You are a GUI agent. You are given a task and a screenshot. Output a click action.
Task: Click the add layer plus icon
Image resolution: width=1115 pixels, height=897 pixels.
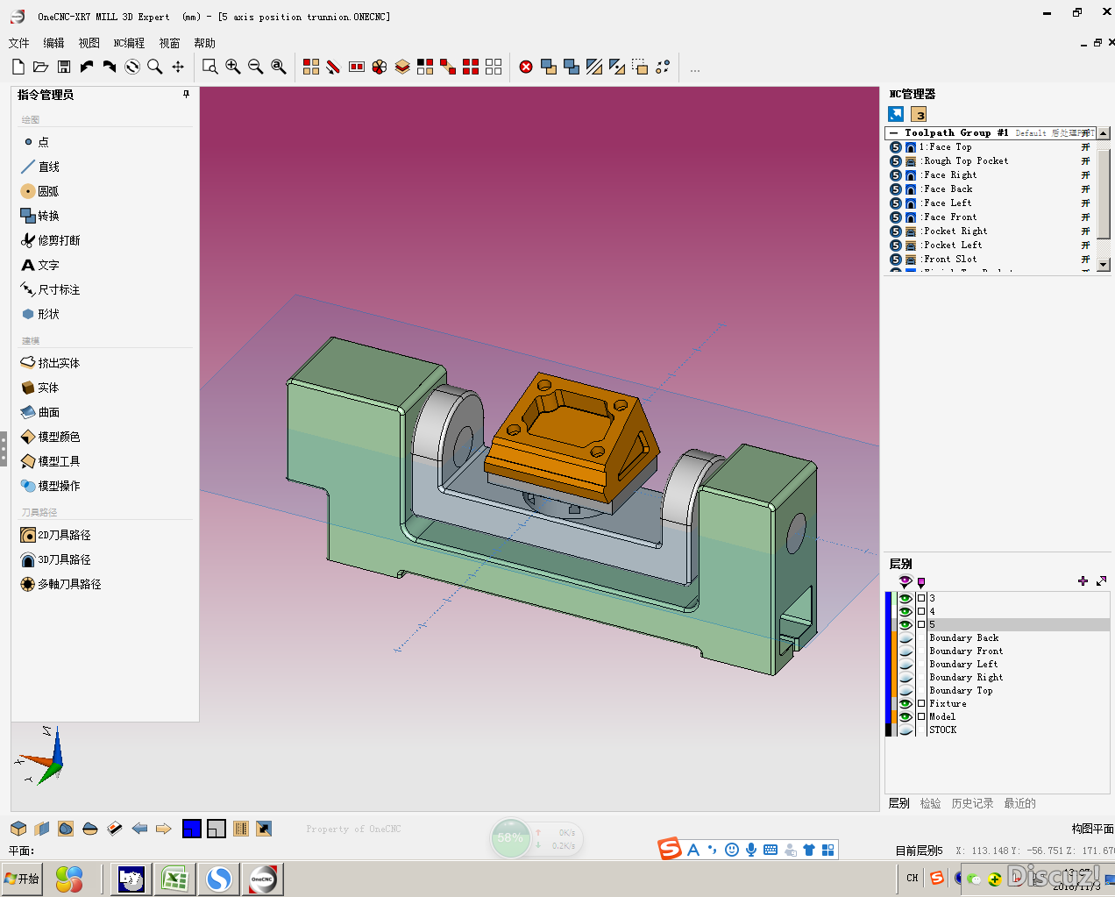tap(1083, 580)
